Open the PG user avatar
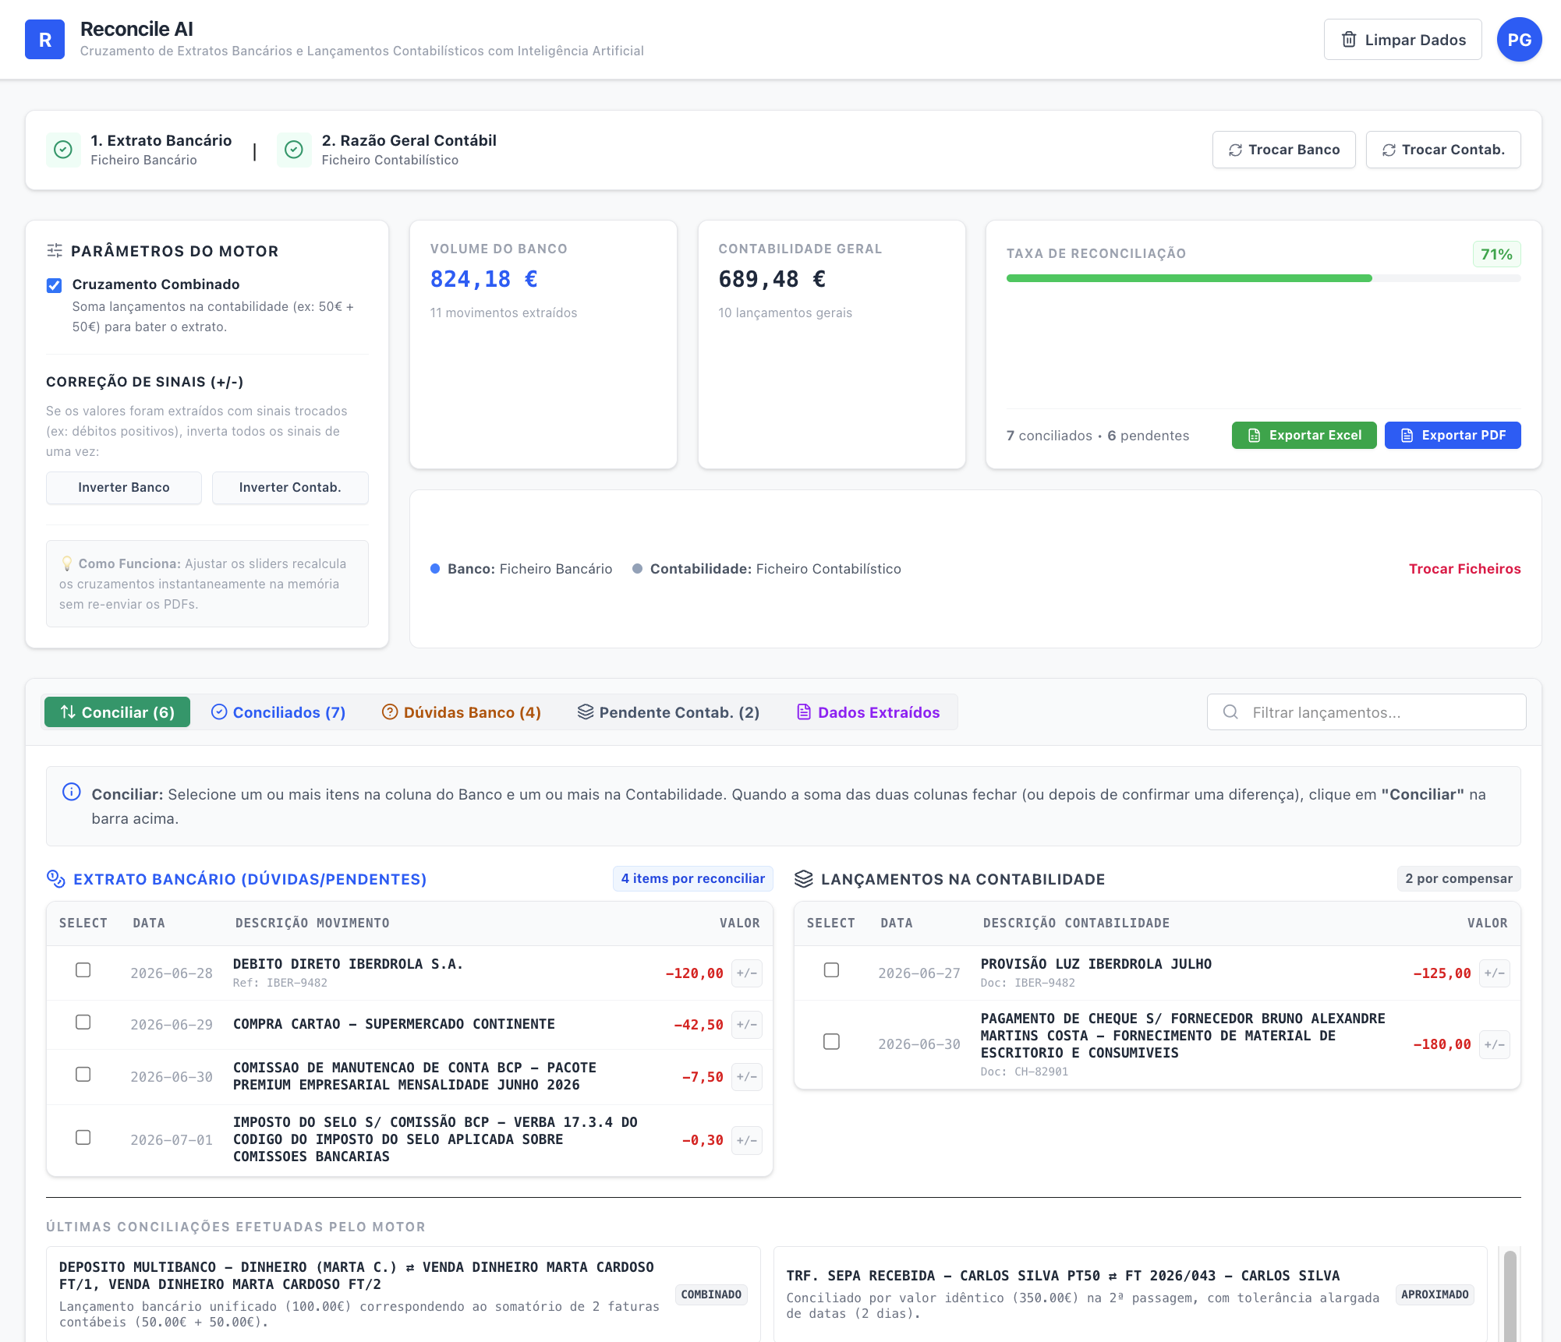 coord(1519,40)
